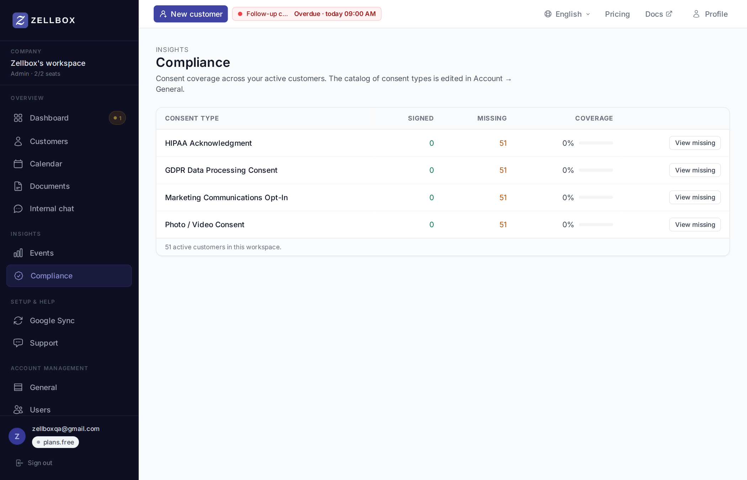View missing Photo / Video Consent

click(x=695, y=225)
